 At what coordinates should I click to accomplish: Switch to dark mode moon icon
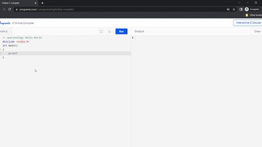tap(110, 31)
